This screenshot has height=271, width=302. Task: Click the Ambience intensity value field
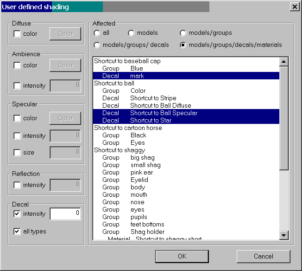[65, 85]
